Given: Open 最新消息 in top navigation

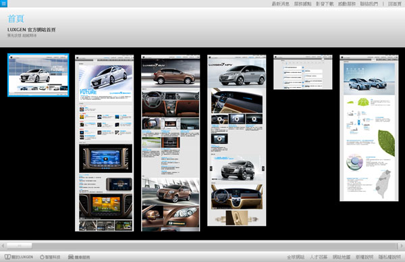Looking at the screenshot, I should coord(281,3).
